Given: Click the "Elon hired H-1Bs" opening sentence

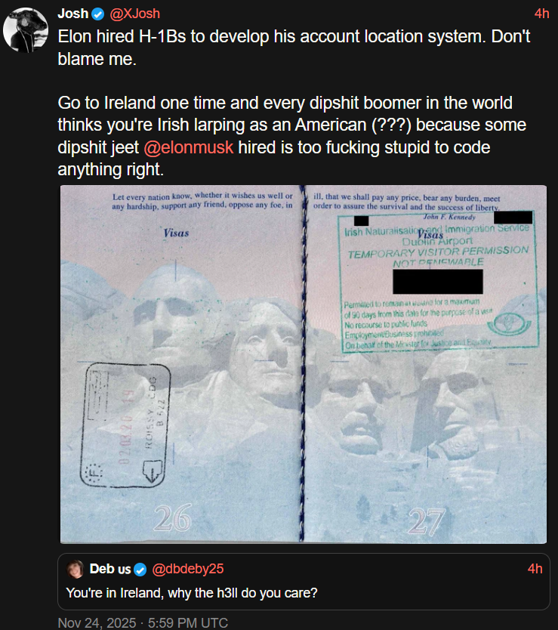Looking at the screenshot, I should click(294, 48).
